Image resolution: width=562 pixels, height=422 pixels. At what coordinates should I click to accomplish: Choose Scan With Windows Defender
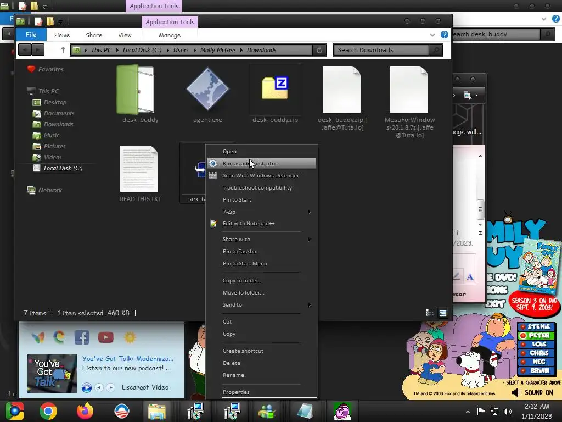tap(262, 175)
